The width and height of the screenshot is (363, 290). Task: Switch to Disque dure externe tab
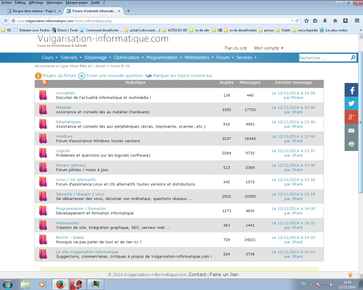point(33,11)
